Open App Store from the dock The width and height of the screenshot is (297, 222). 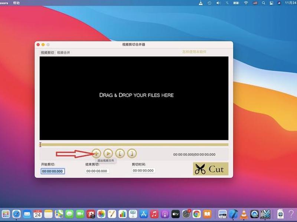pos(144,214)
